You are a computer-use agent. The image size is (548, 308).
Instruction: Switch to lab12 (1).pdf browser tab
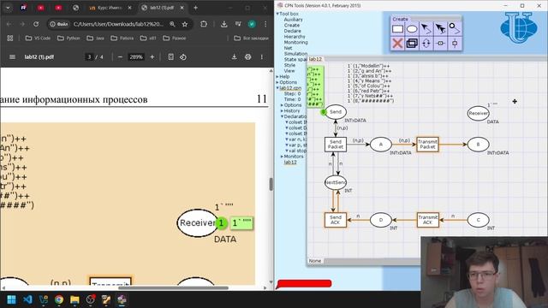pos(162,8)
